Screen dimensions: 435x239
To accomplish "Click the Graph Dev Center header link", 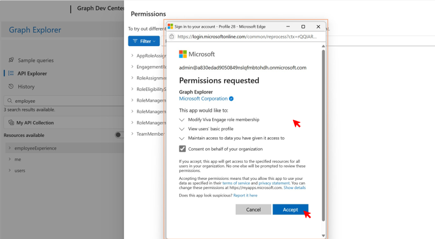I will [100, 8].
